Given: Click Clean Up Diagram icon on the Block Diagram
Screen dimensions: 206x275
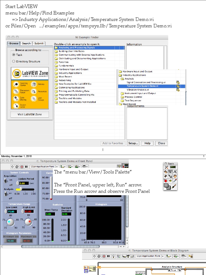Looking at the screenshot, I should click(x=191, y=256).
